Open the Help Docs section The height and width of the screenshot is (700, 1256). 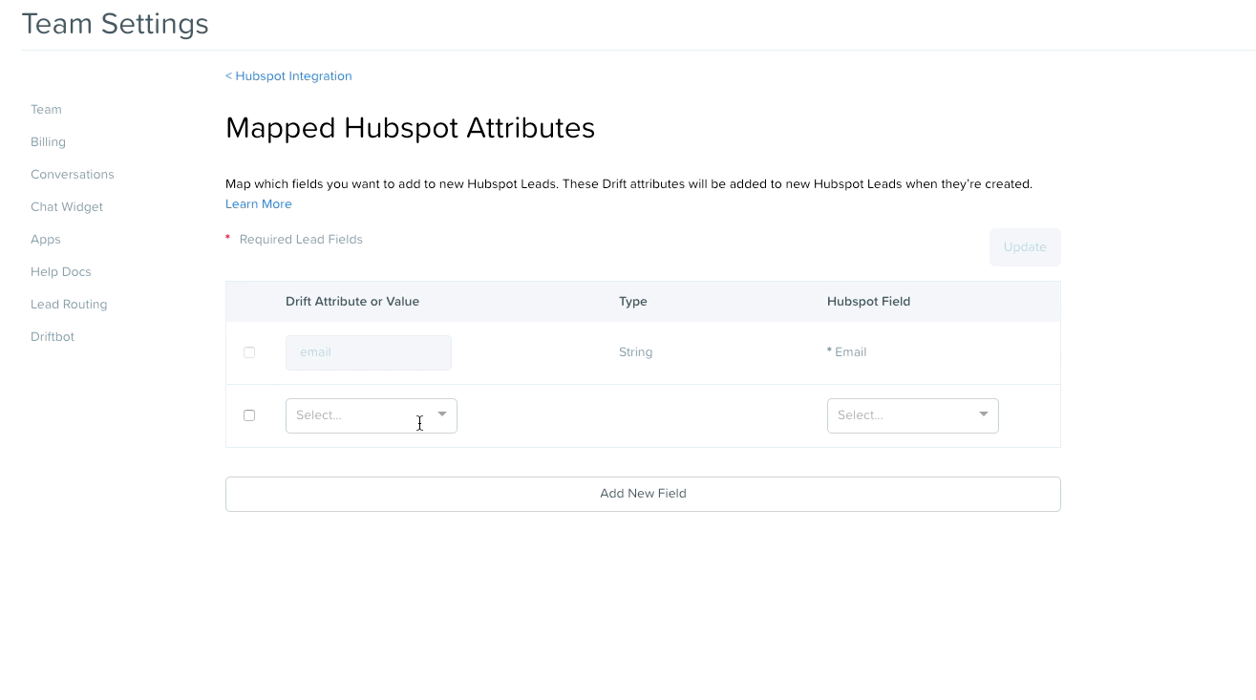point(61,272)
